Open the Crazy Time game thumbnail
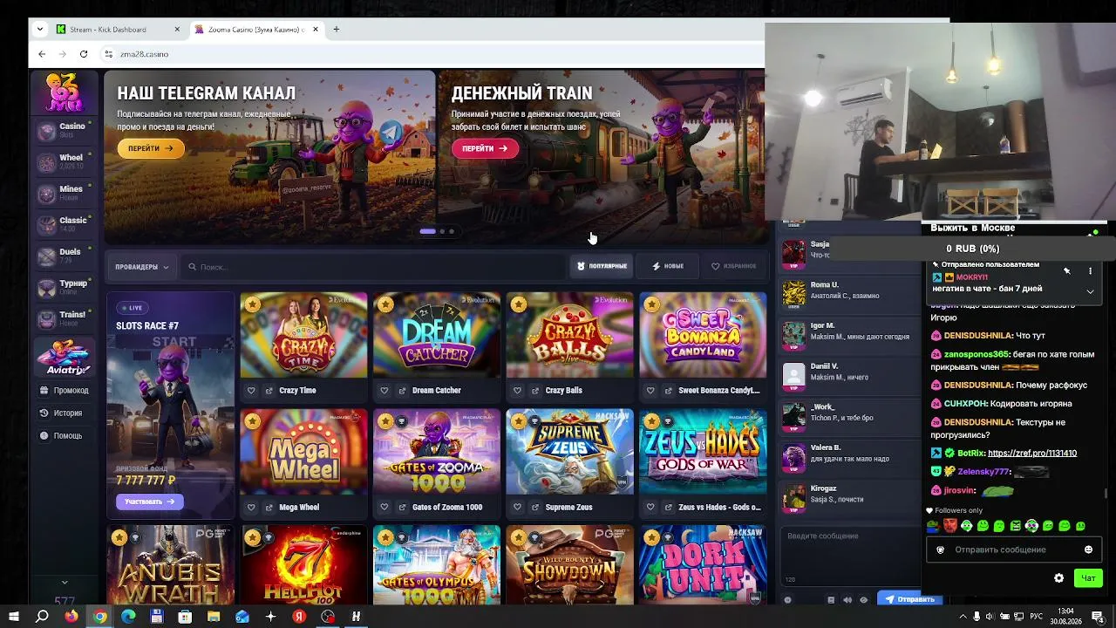Image resolution: width=1116 pixels, height=628 pixels. point(303,335)
